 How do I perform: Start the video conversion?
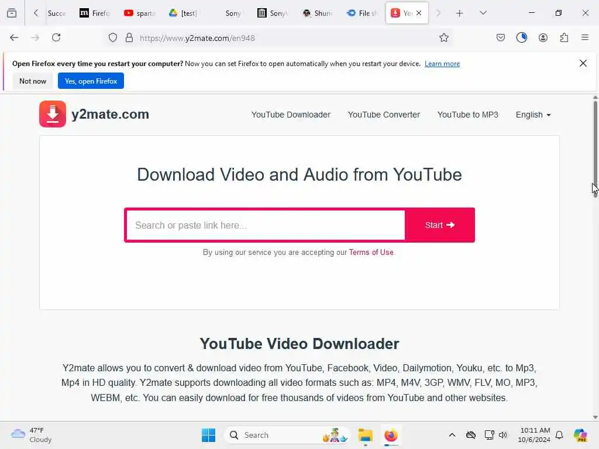pyautogui.click(x=440, y=225)
